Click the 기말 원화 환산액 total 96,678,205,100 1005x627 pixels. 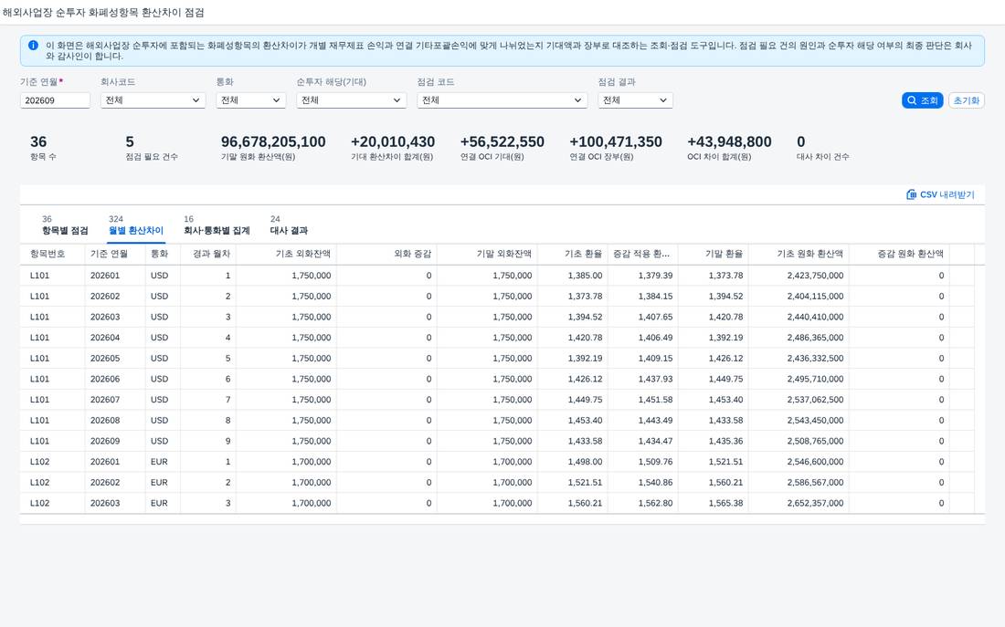point(274,142)
